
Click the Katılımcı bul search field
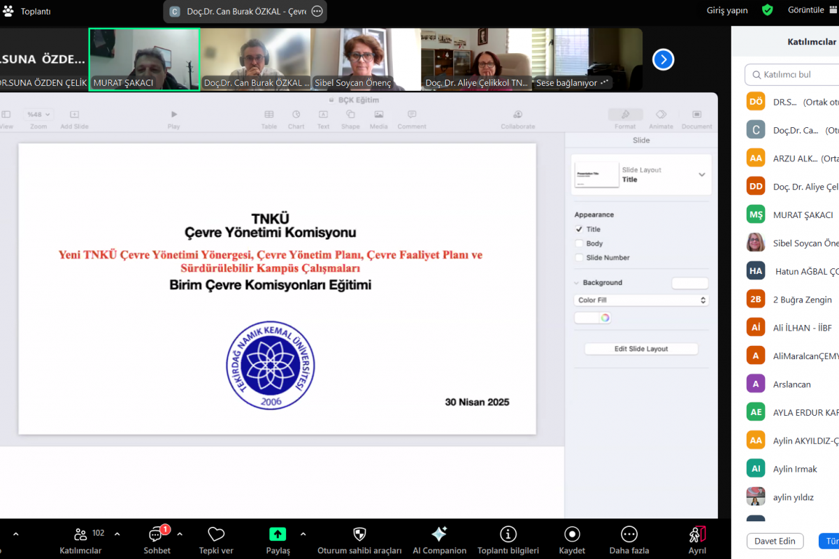coord(791,74)
